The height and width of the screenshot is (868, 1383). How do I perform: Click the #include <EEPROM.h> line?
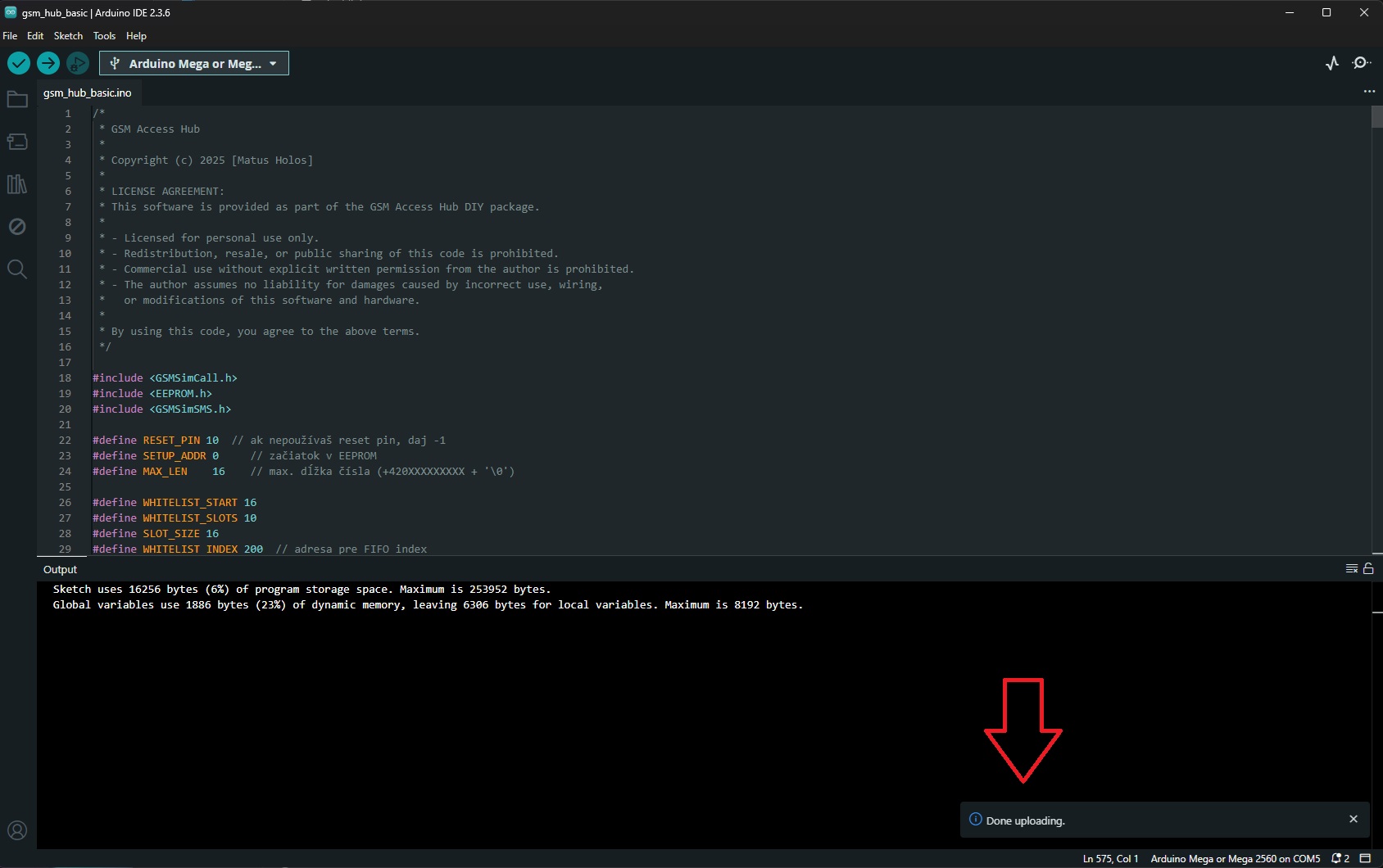(152, 394)
